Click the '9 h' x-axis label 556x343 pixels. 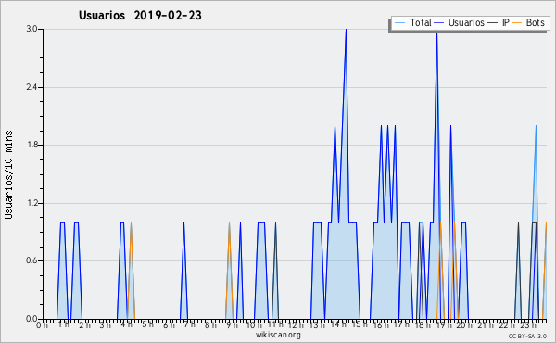point(232,324)
